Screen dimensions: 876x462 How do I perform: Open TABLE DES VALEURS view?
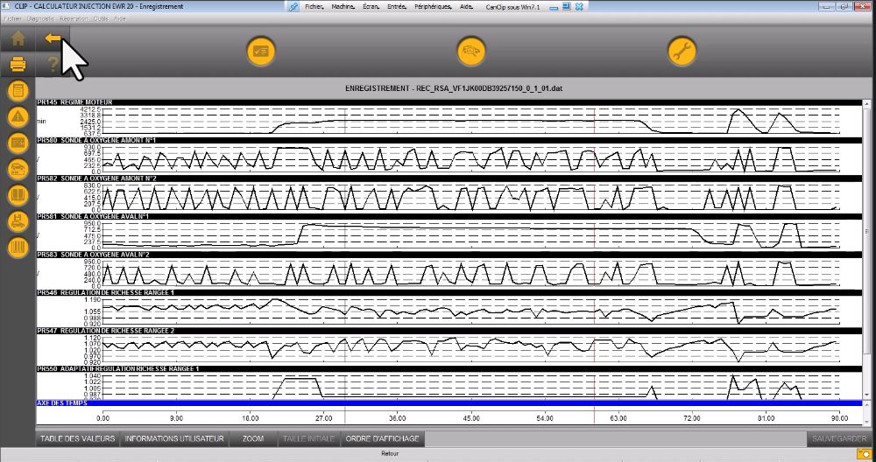[77, 438]
